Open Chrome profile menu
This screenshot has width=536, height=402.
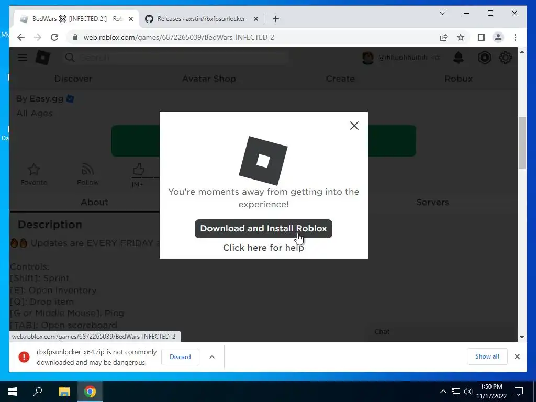pos(498,37)
